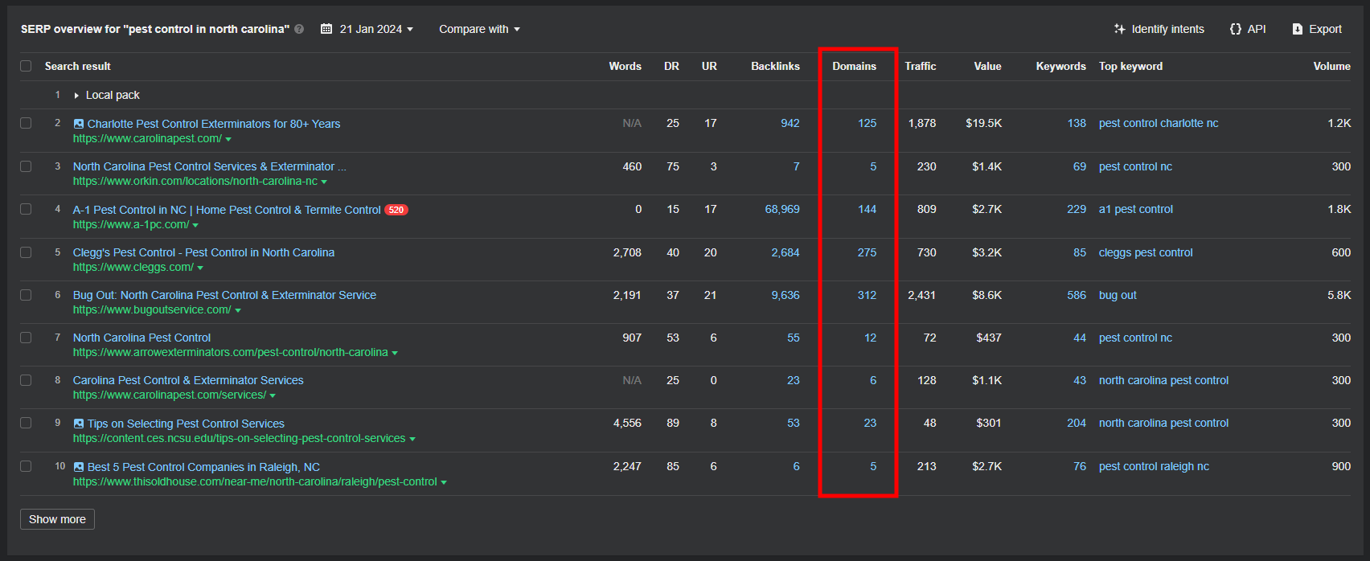Screen dimensions: 1370x561
Task: Click the image icon beside Best 5 Pest Control result
Action: pos(78,467)
